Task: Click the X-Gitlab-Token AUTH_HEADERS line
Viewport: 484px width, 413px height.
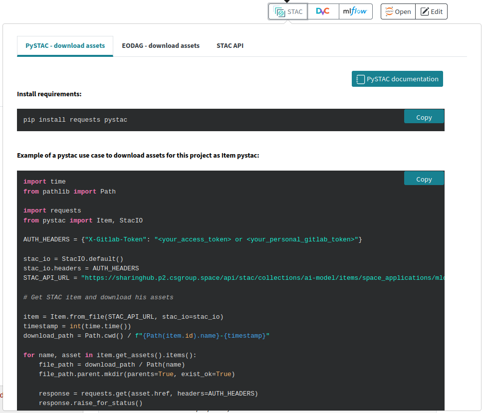Action: (x=192, y=239)
